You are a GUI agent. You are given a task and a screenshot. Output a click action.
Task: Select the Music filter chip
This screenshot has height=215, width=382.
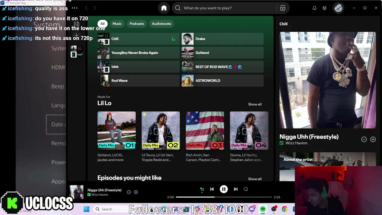point(117,24)
